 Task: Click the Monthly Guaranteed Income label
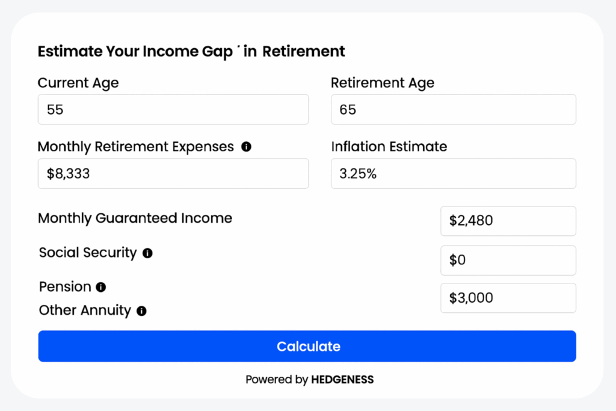tap(135, 218)
